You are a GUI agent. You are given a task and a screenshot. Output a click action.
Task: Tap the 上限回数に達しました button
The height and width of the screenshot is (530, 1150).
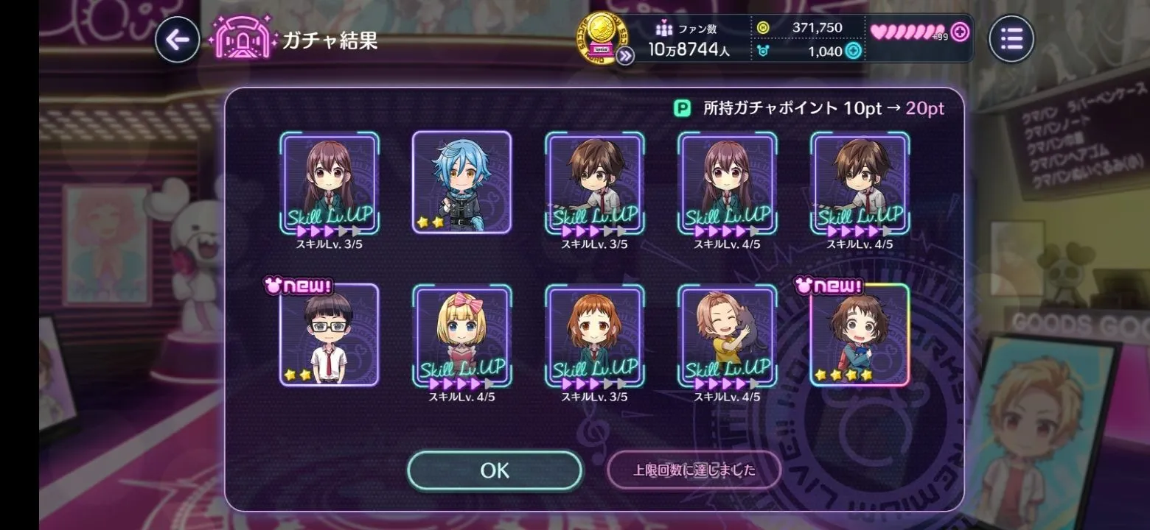pos(694,470)
